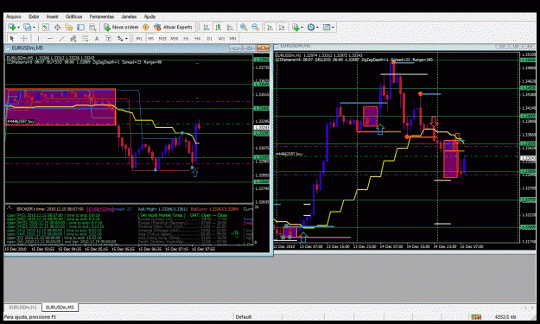The image size is (540, 324).
Task: Zoom out of the chart
Action: (255, 27)
